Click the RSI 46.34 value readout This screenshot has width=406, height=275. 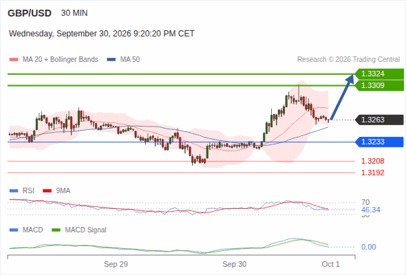371,210
